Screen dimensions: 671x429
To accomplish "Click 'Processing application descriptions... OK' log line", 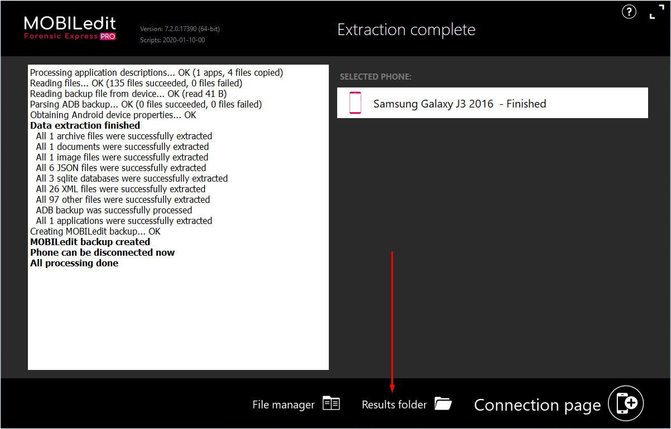I will click(x=156, y=72).
